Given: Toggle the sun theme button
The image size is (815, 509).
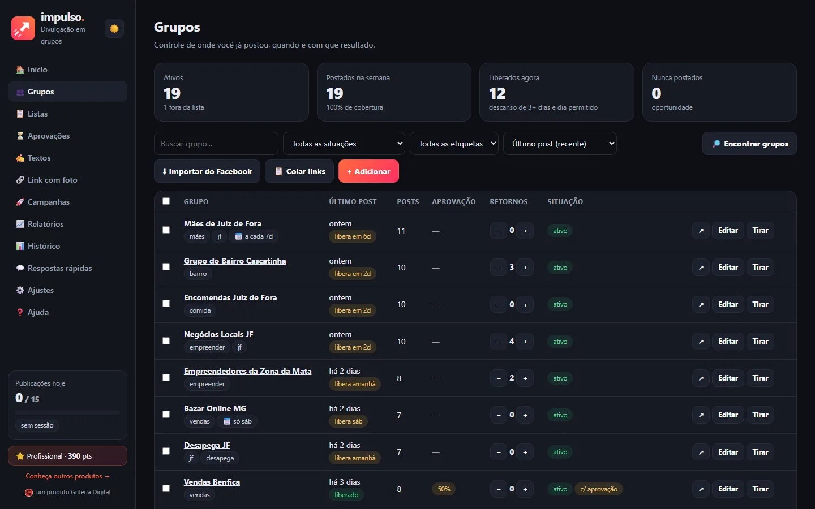Looking at the screenshot, I should point(114,28).
